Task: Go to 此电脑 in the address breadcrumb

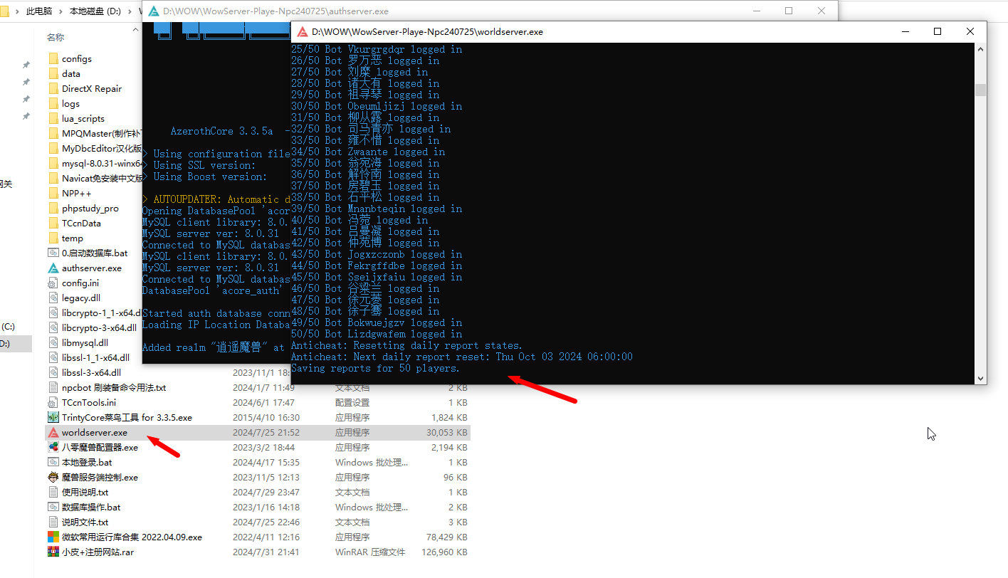Action: pos(40,11)
